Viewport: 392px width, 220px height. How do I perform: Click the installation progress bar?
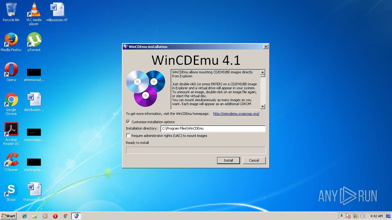tap(196, 150)
